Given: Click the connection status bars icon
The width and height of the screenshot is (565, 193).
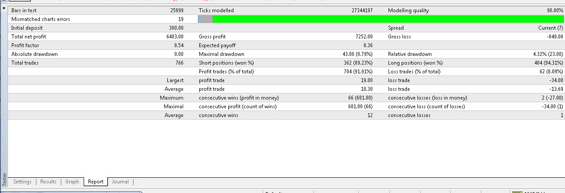Looking at the screenshot, I should (517, 192).
